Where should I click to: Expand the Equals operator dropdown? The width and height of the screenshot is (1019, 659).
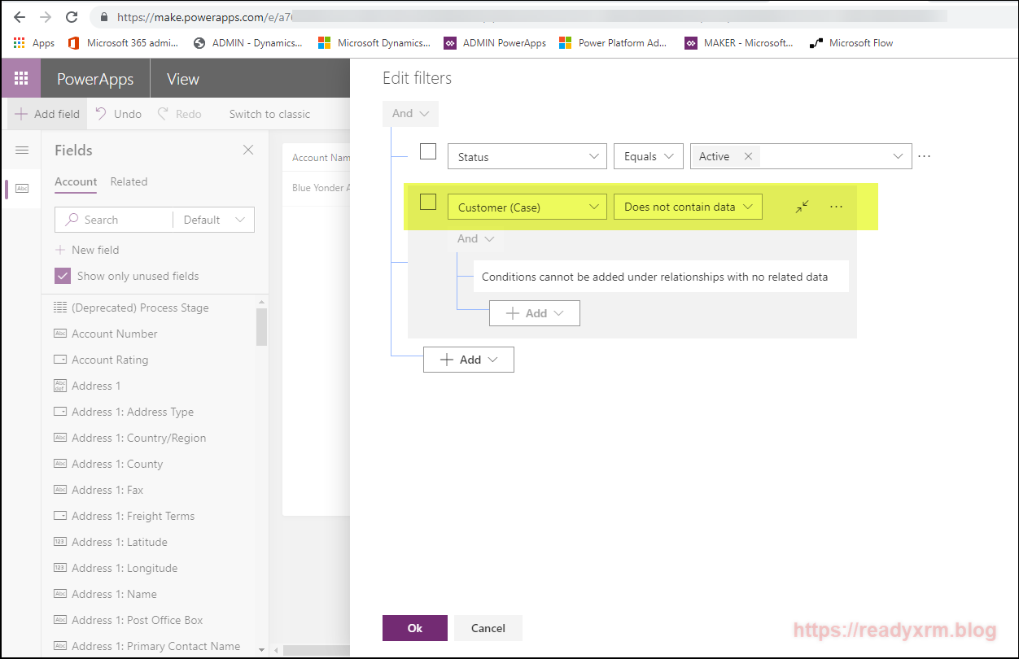648,156
